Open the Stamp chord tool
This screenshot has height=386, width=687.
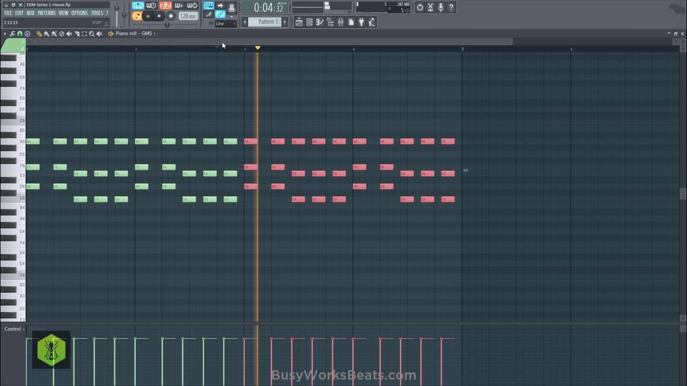27,33
